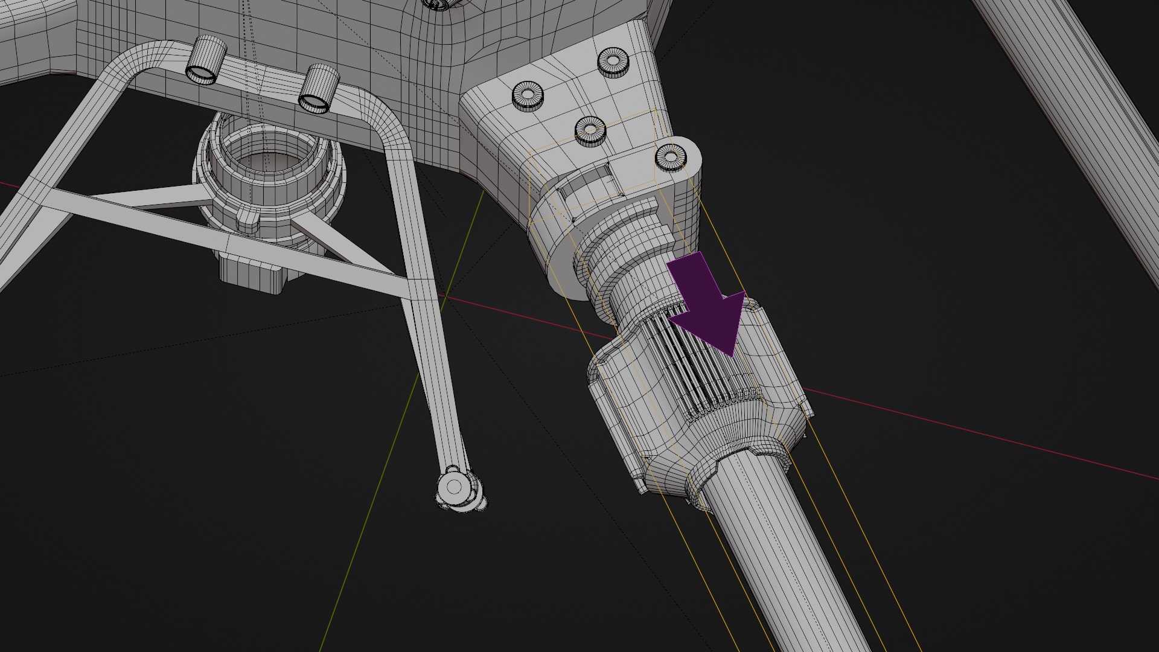Click the ball joint at landing leg tip

tap(454, 486)
